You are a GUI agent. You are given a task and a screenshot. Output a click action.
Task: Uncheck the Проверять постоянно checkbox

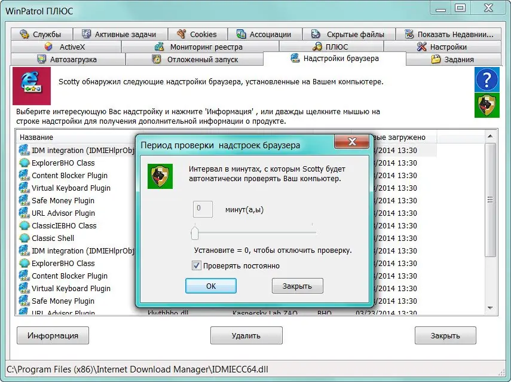[x=196, y=265]
